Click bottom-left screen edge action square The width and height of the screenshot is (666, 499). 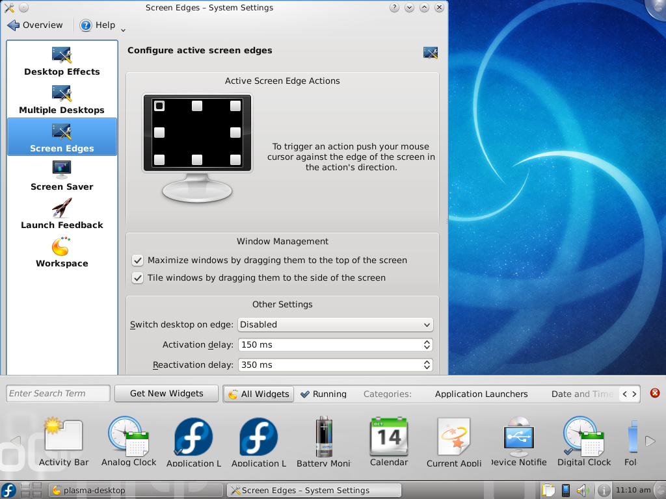(159, 160)
